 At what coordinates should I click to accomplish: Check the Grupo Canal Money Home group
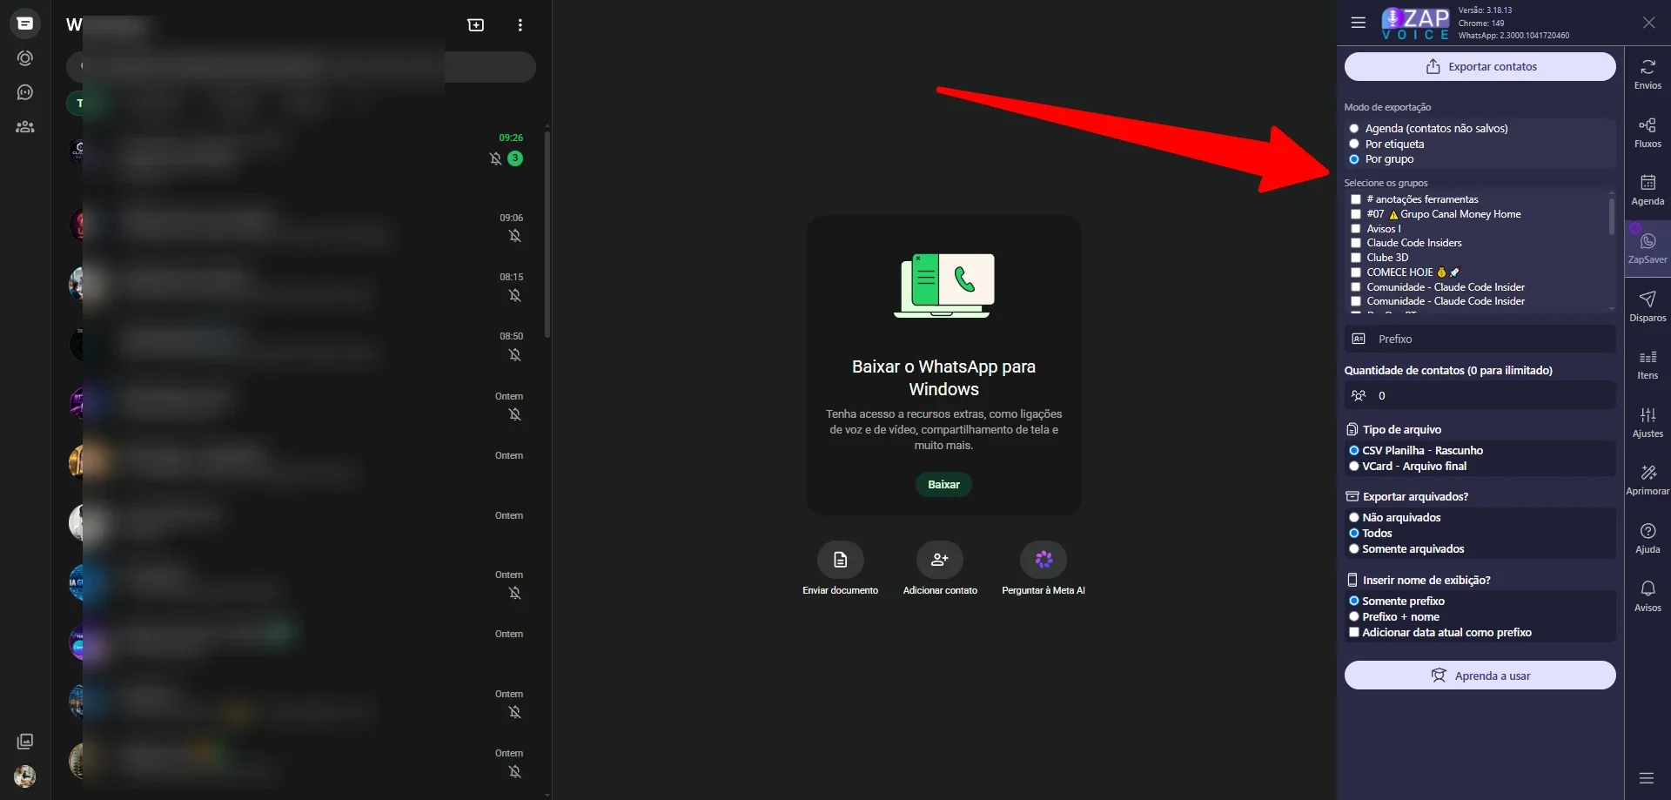(1355, 214)
